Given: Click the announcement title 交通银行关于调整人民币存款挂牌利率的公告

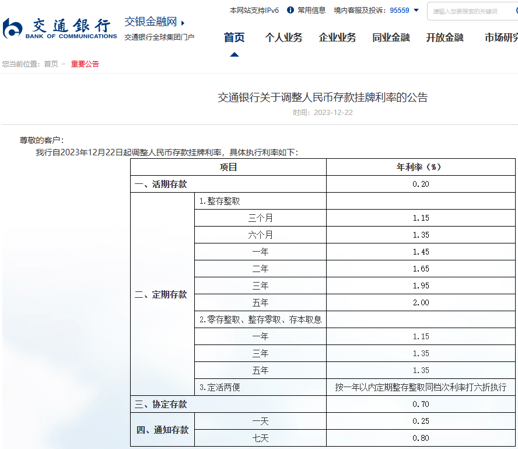Looking at the screenshot, I should pos(323,97).
